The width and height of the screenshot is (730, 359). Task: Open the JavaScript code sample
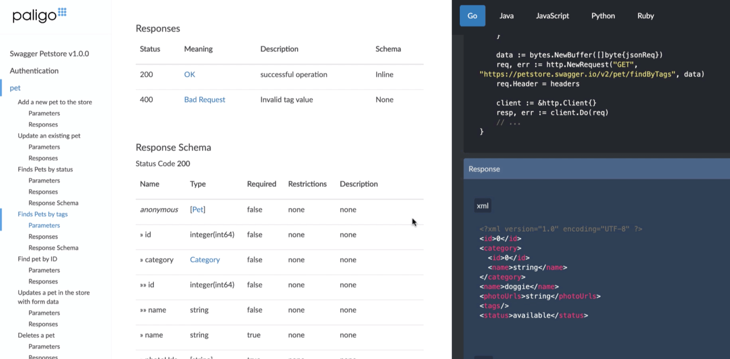(552, 15)
